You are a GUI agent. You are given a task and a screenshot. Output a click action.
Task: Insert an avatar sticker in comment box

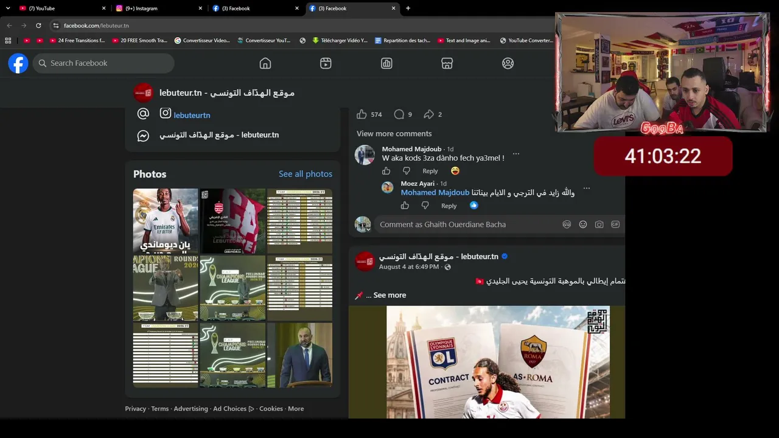click(567, 224)
